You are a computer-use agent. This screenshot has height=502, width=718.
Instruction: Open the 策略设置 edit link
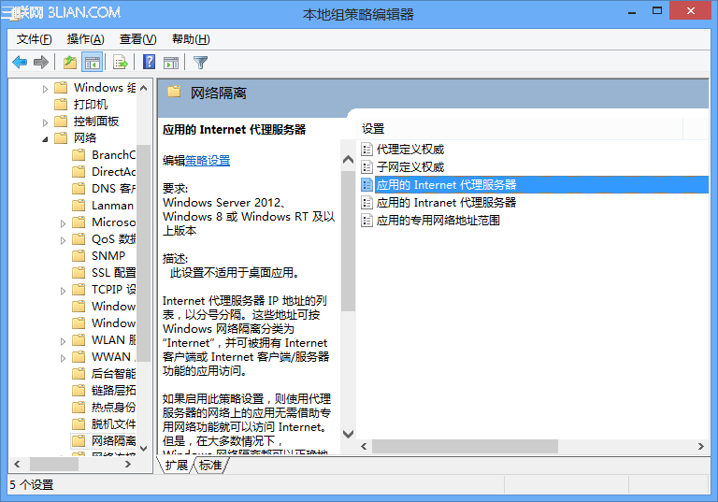(208, 161)
